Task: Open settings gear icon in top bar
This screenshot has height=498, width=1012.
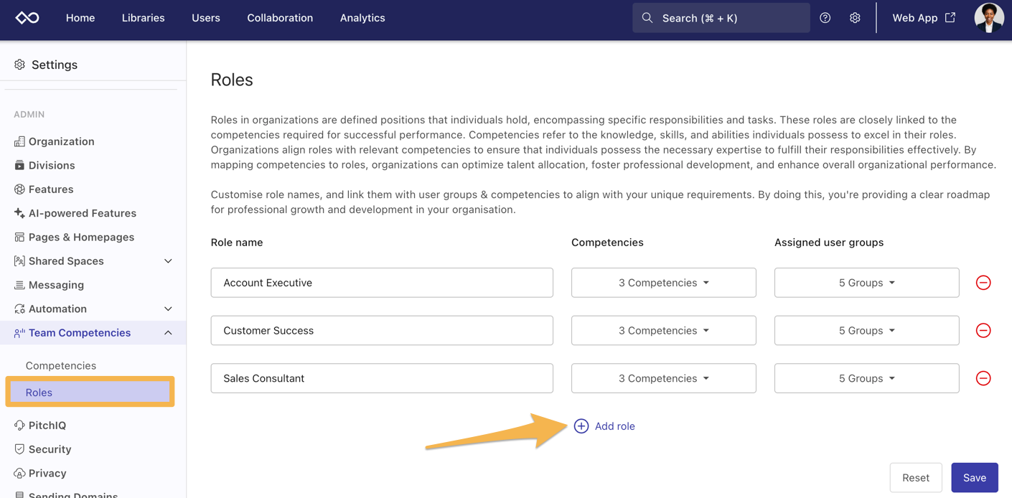Action: point(854,18)
